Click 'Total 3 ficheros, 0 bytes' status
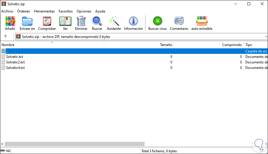This screenshot has width=268, height=154. click(x=159, y=151)
